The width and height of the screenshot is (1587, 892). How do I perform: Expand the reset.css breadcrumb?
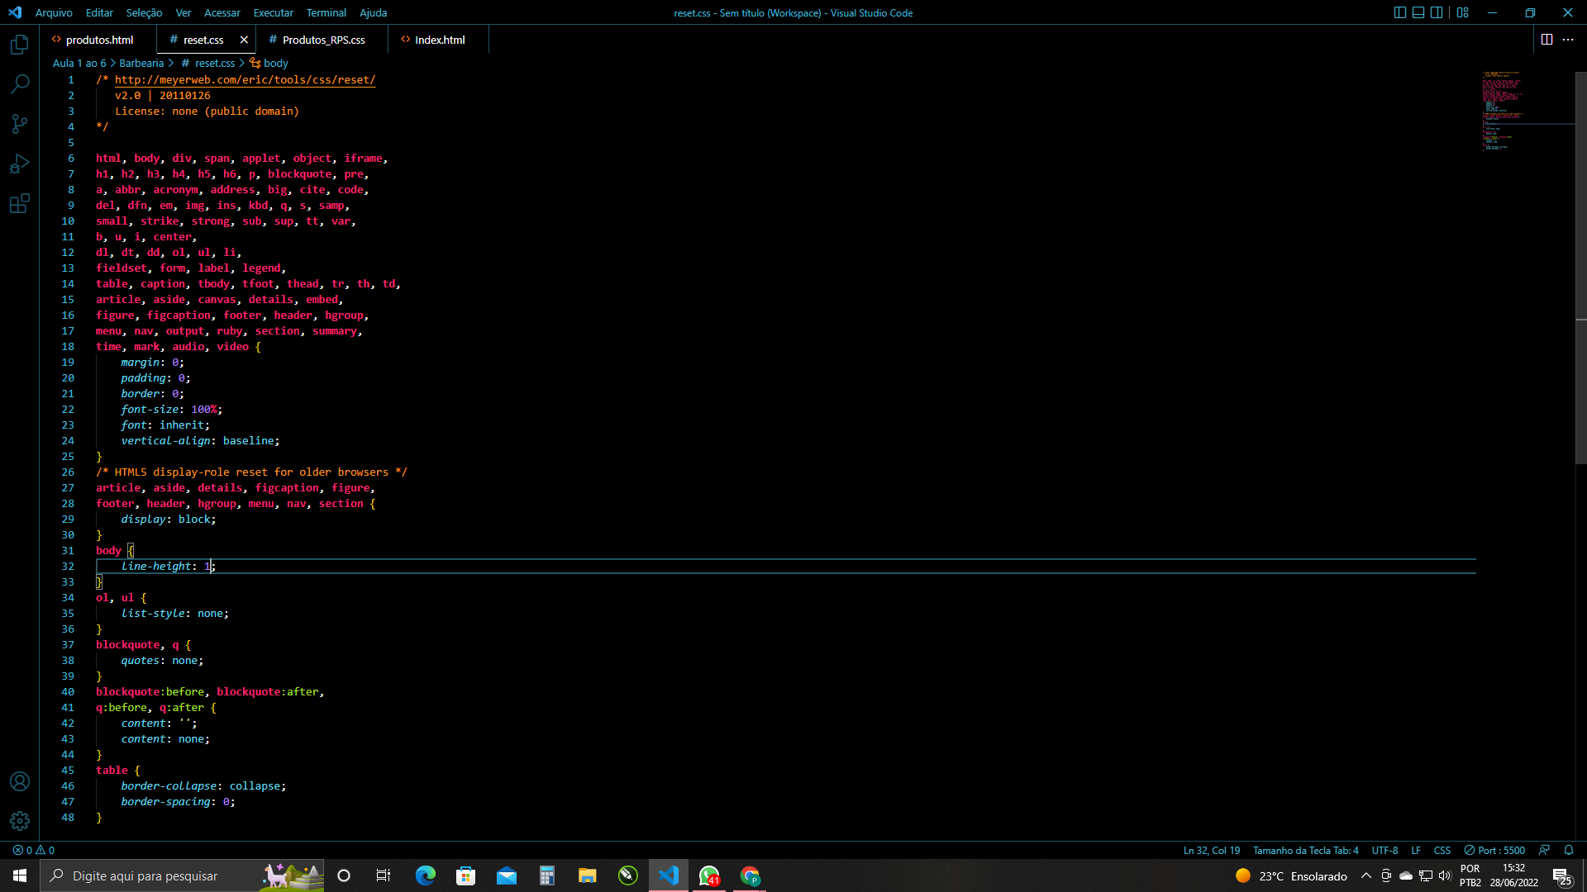pyautogui.click(x=208, y=63)
